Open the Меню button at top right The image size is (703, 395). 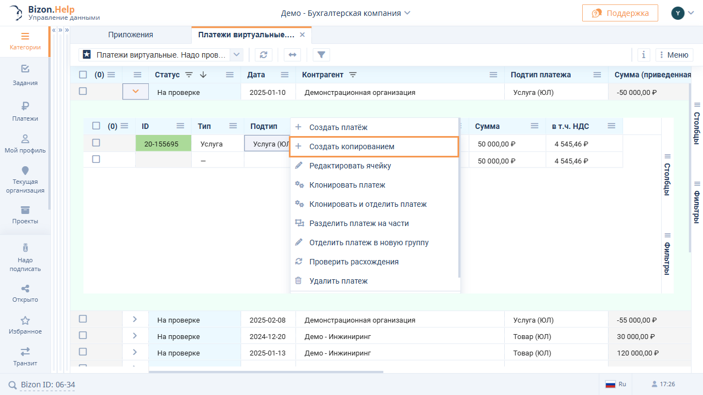tap(674, 55)
